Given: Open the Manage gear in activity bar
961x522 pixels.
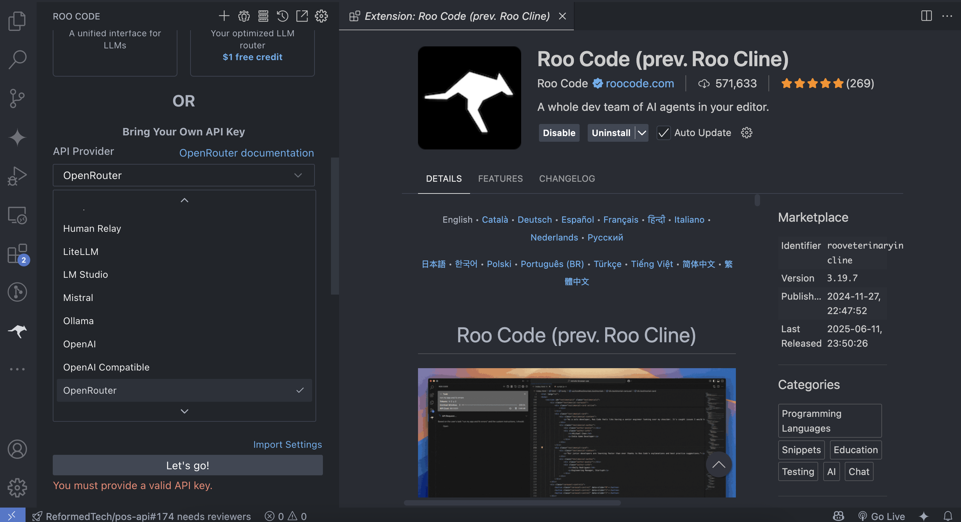Looking at the screenshot, I should pyautogui.click(x=17, y=488).
